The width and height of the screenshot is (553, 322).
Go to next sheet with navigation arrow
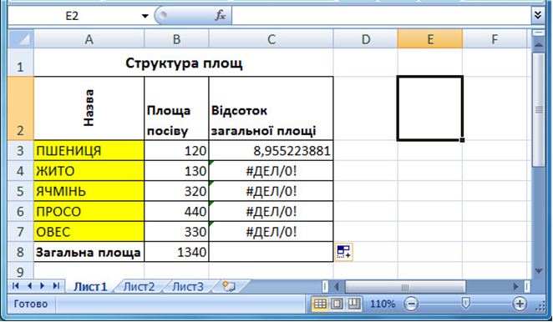43,286
